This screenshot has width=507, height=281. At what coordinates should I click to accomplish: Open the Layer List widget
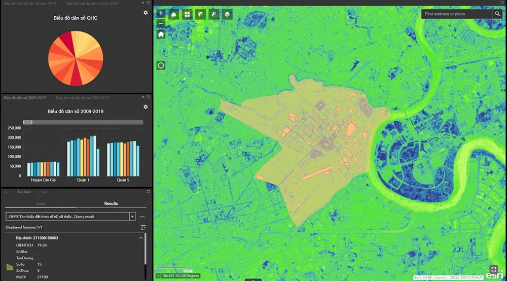coord(228,14)
